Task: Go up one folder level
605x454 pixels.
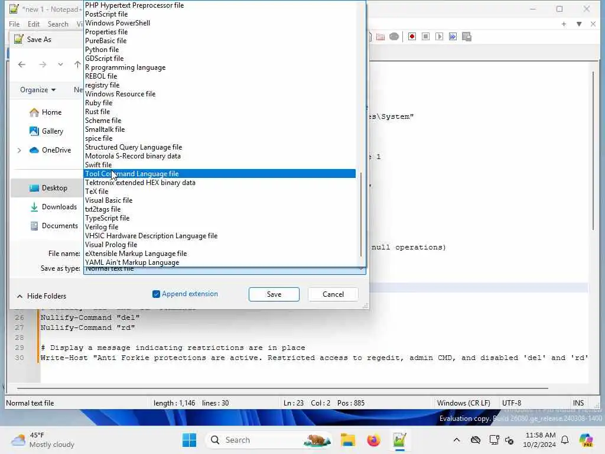Action: click(77, 64)
